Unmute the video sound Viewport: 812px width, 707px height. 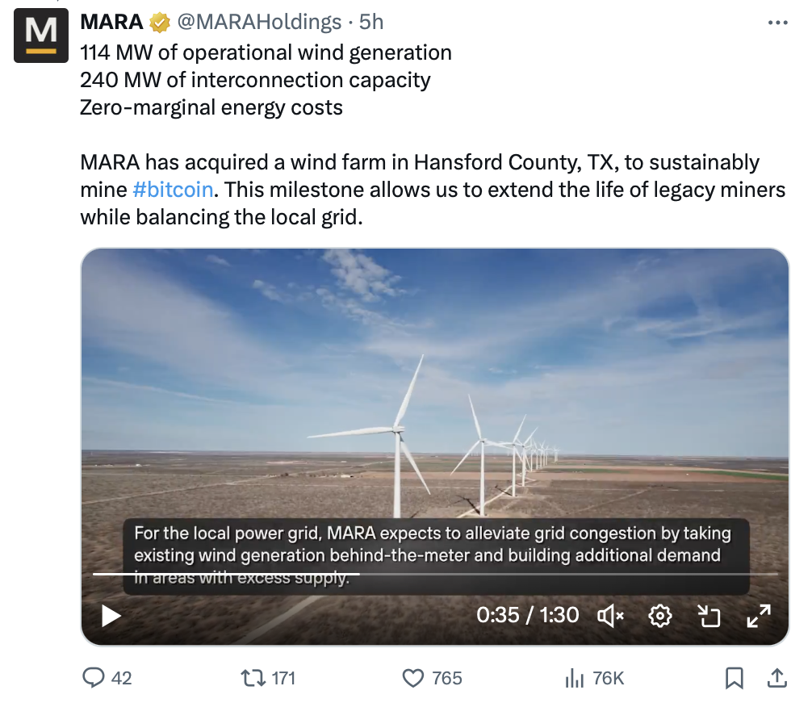point(610,616)
